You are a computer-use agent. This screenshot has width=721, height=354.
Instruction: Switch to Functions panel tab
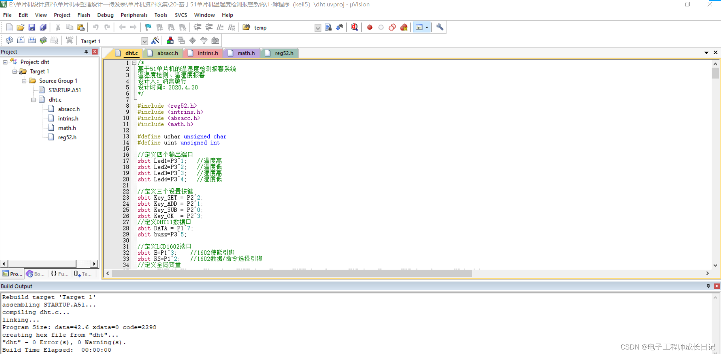point(60,274)
